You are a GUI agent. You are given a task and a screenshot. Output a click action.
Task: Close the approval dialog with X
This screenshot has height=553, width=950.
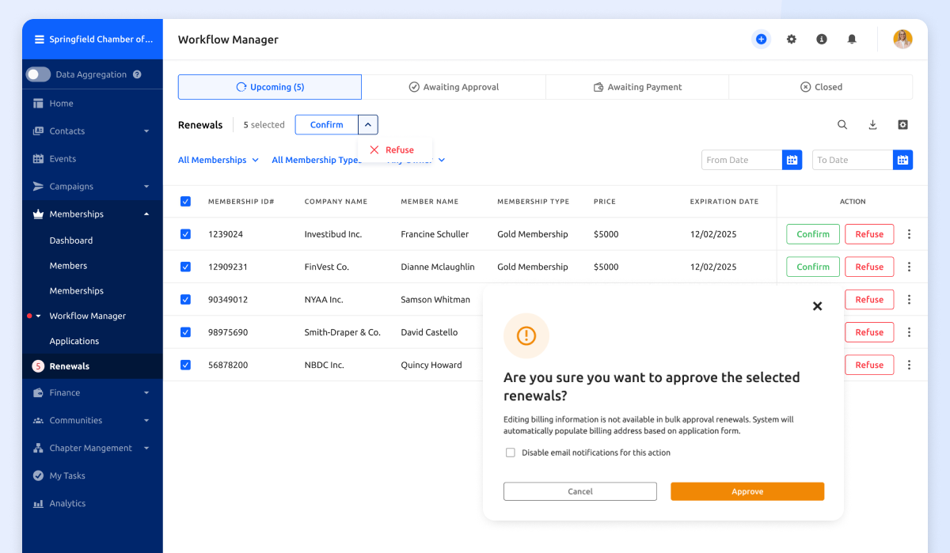click(x=817, y=306)
